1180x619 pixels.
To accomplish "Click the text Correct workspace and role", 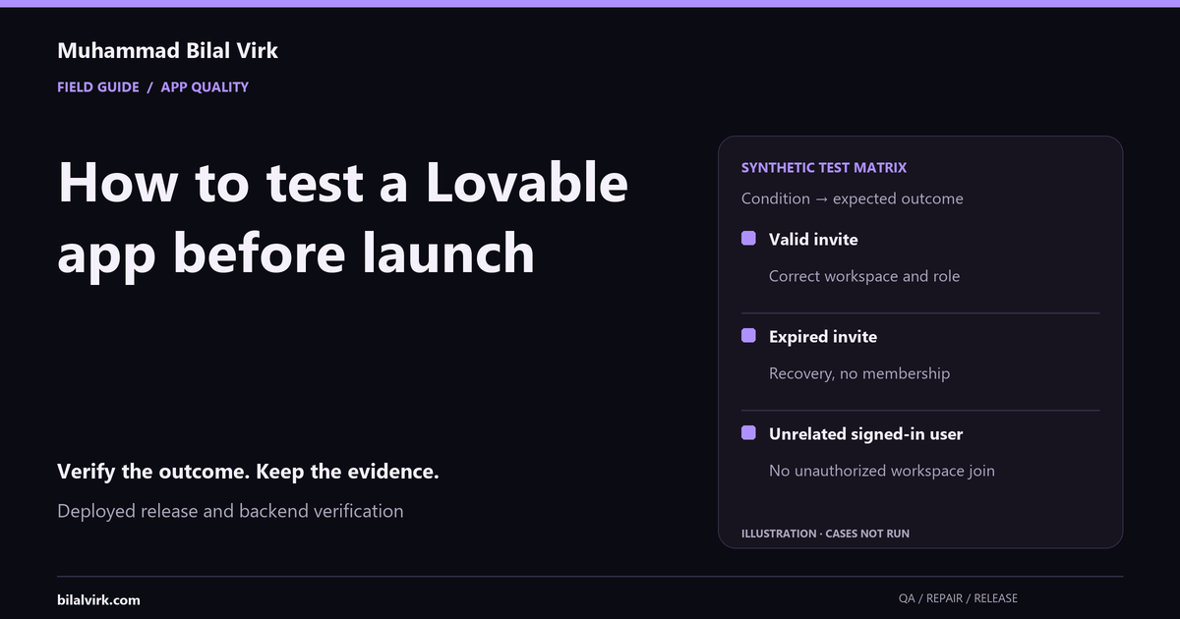I will click(x=864, y=276).
